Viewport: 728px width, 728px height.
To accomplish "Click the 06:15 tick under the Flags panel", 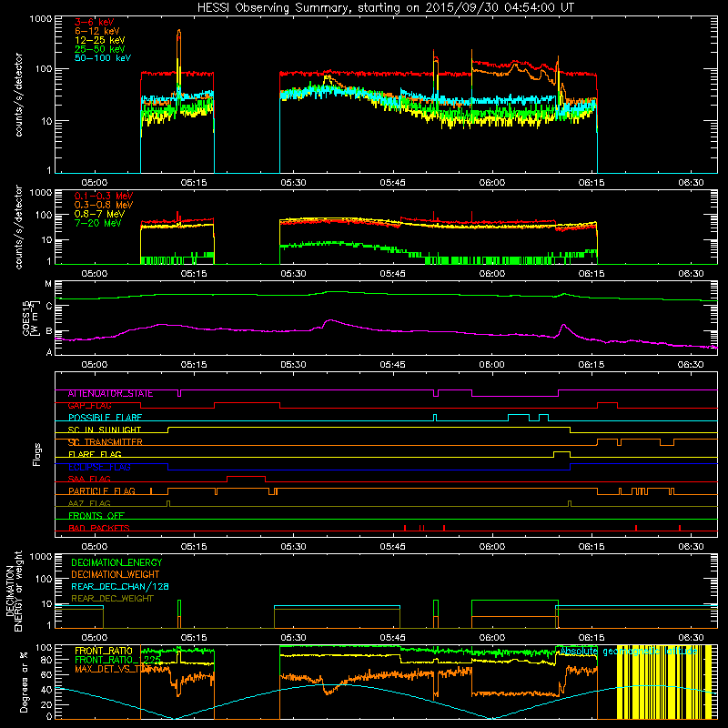I will [591, 547].
